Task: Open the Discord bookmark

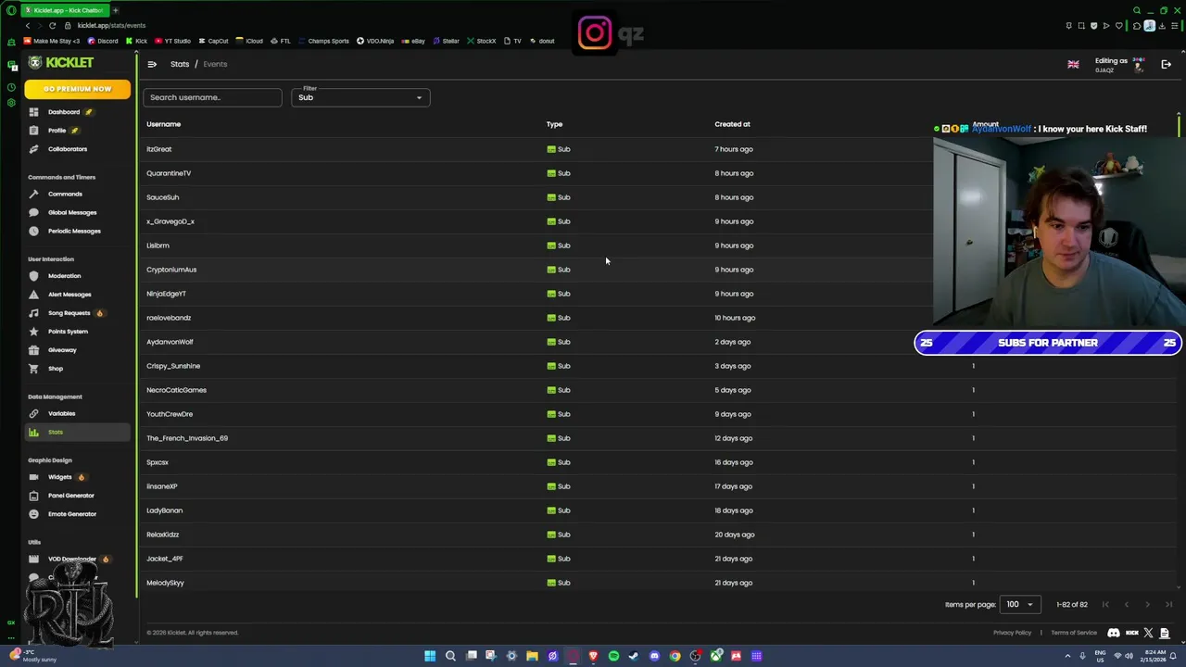Action: [x=103, y=41]
